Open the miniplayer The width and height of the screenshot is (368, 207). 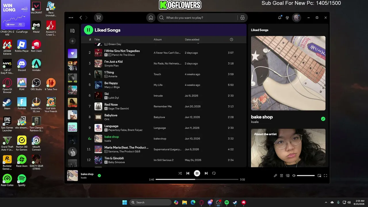point(319,176)
